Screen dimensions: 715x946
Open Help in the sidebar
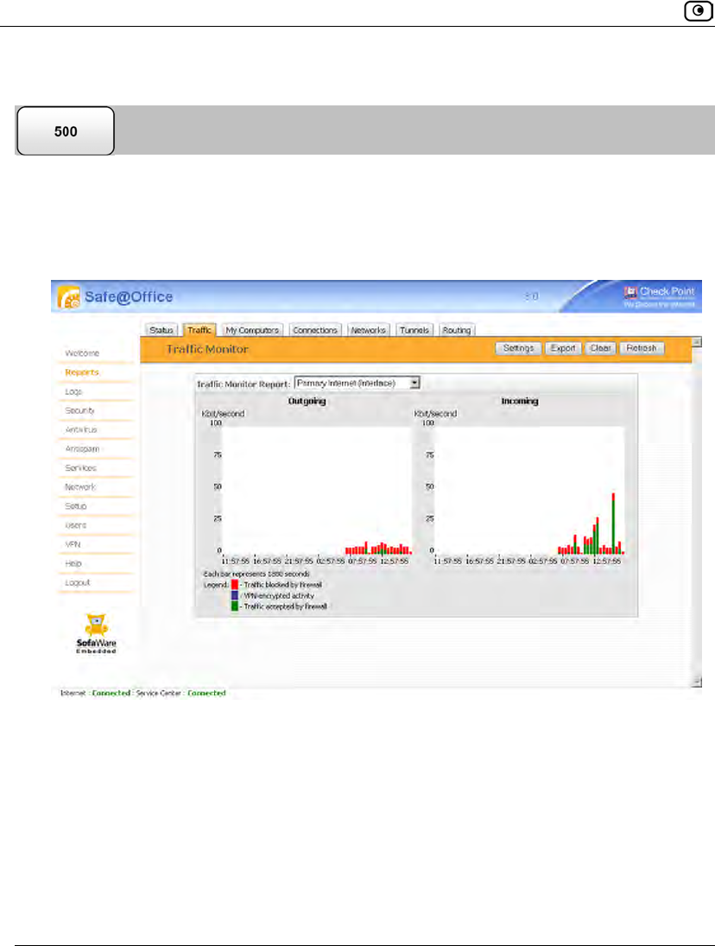(73, 563)
